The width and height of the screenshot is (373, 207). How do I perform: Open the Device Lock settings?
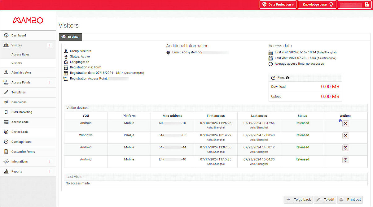coord(20,132)
